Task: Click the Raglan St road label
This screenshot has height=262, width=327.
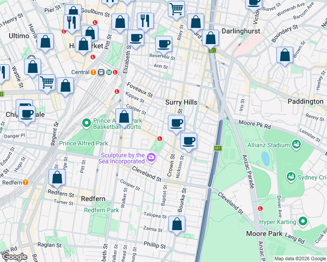Action: [49, 245]
